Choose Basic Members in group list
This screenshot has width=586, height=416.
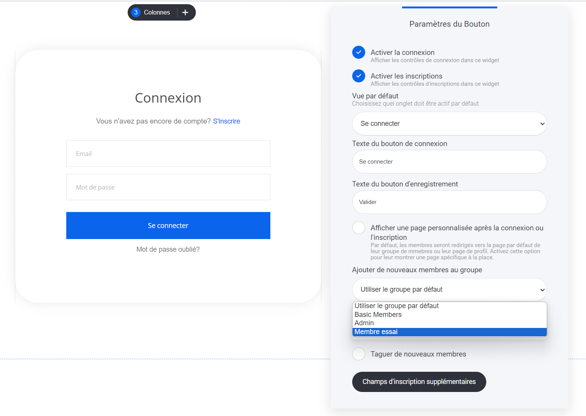[x=378, y=315]
